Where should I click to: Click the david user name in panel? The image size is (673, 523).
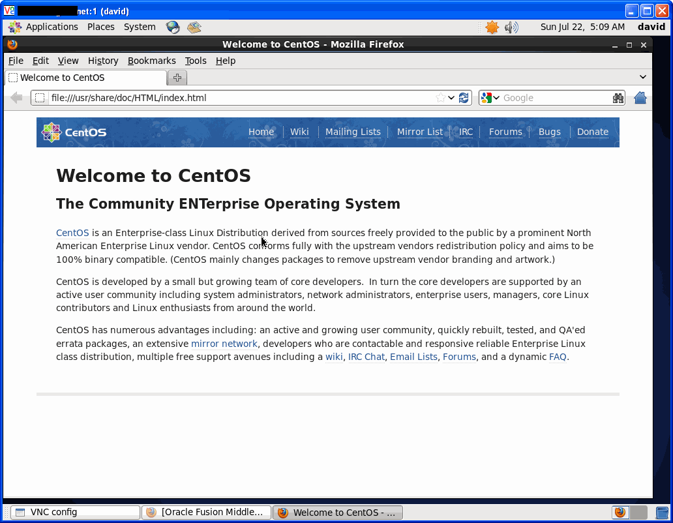(x=651, y=27)
